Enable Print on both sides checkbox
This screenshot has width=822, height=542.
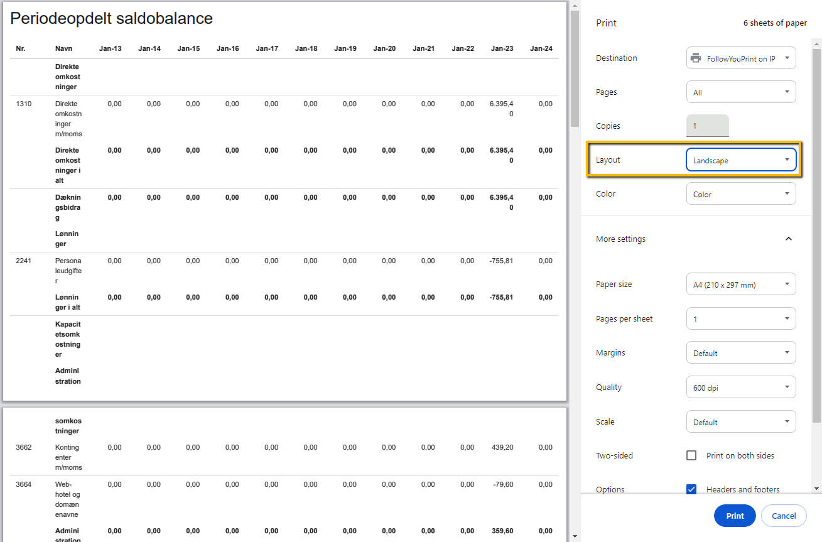691,455
